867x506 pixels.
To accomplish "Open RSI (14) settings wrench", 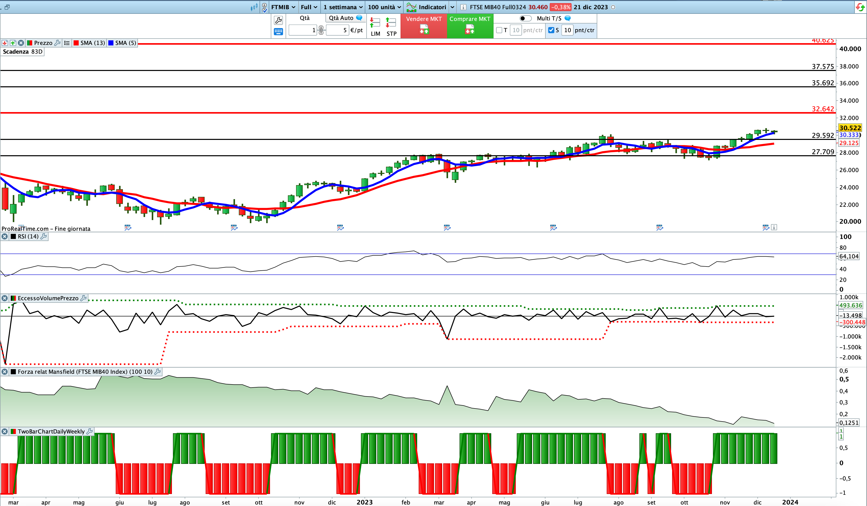I will tap(44, 236).
